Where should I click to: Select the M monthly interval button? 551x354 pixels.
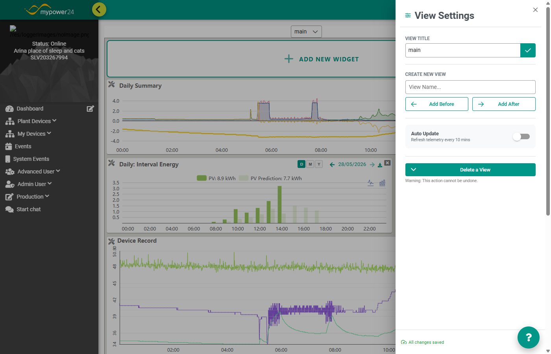311,164
